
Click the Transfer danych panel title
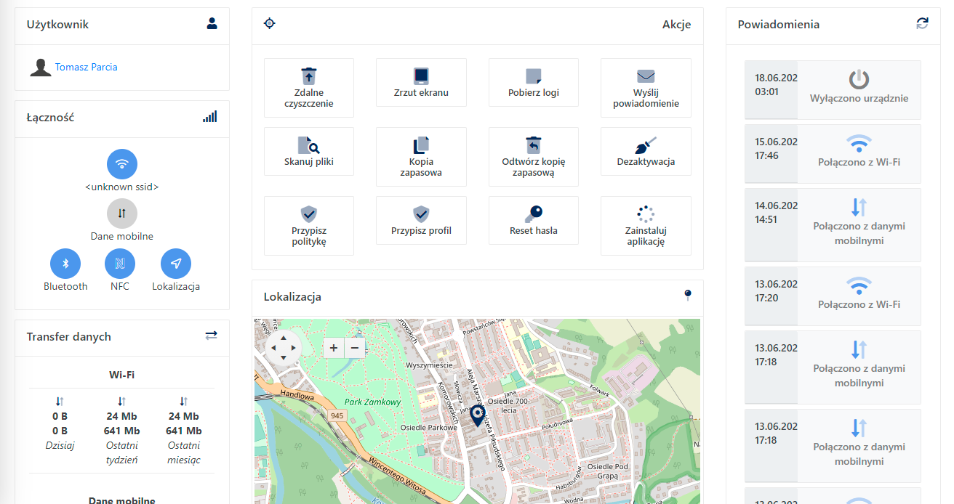click(x=69, y=336)
